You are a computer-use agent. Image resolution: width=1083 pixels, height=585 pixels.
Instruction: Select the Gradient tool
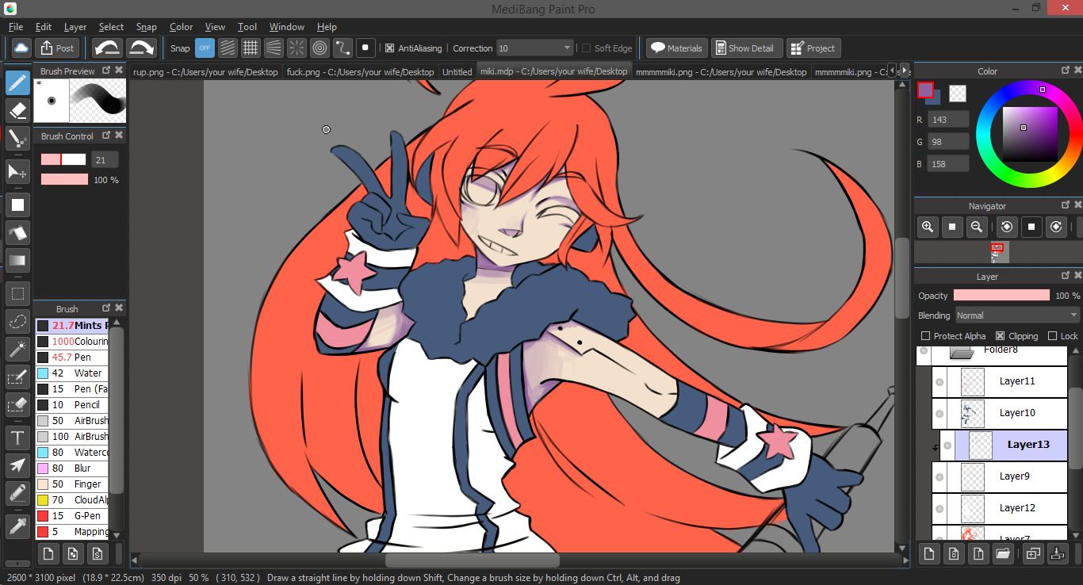(x=18, y=260)
